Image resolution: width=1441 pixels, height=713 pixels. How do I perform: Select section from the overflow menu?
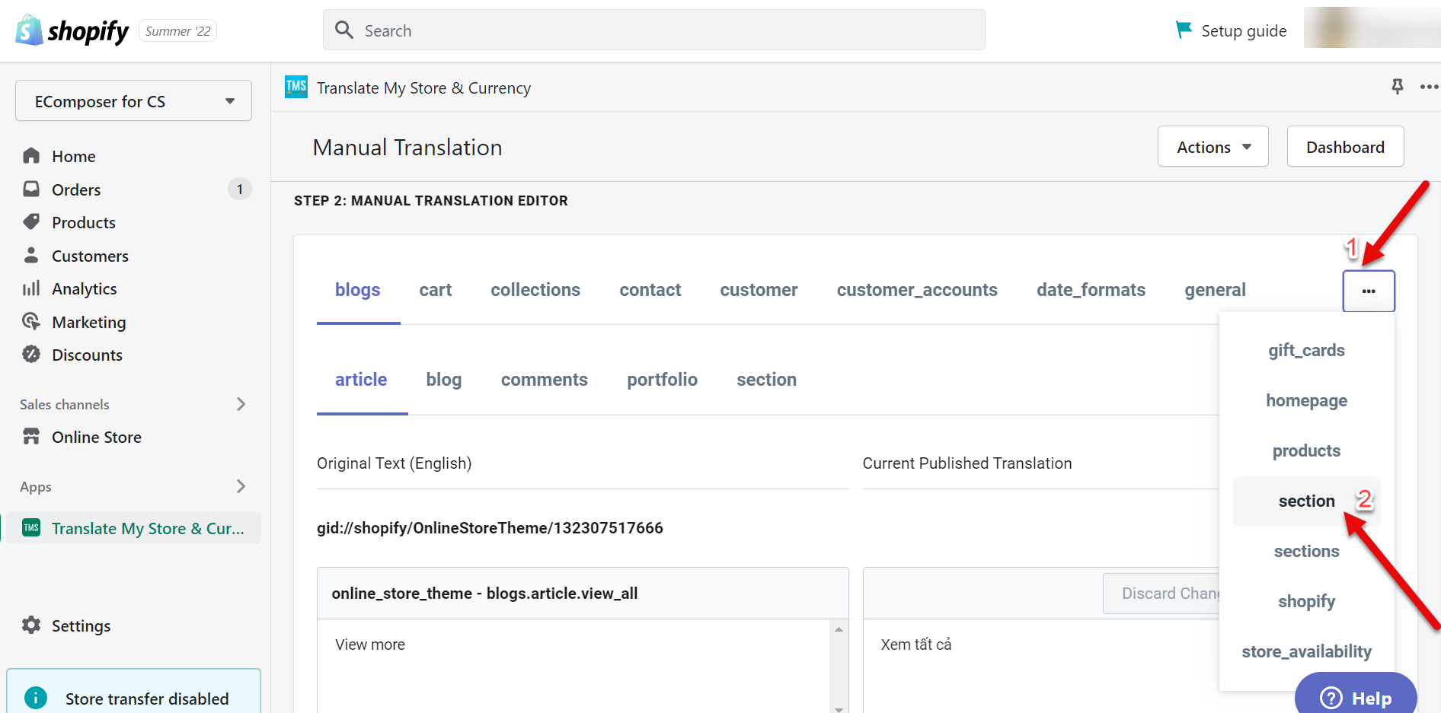[1305, 501]
